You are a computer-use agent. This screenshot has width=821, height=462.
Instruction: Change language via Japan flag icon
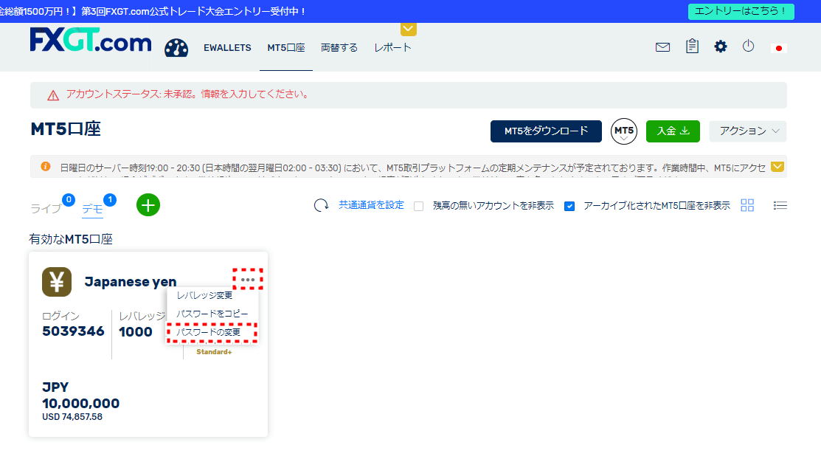[779, 48]
